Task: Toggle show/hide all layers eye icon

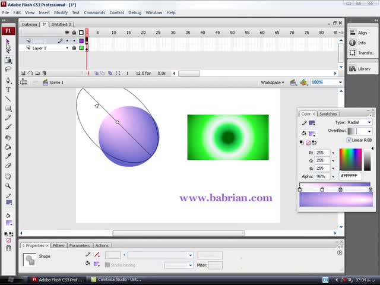Action: click(x=67, y=33)
